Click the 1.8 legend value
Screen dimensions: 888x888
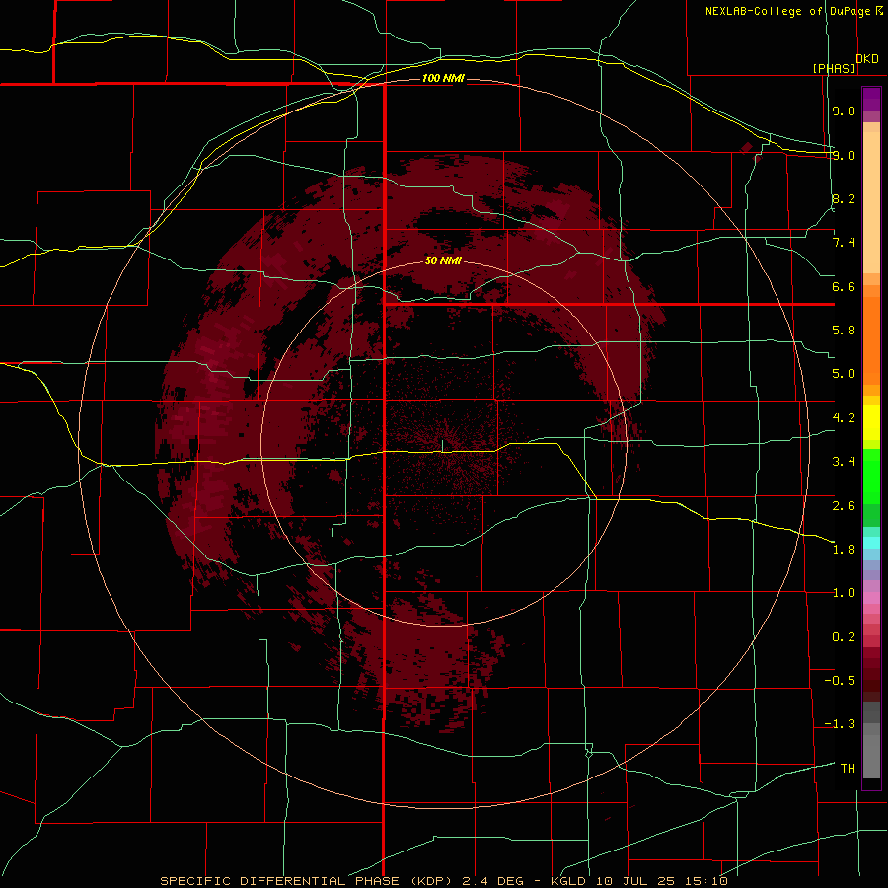tap(844, 550)
